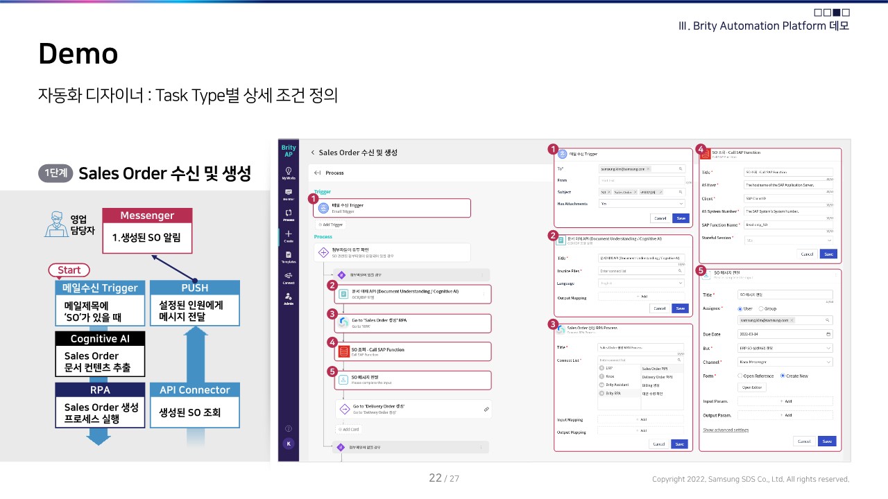The width and height of the screenshot is (888, 499).
Task: Expand the Language dropdown in the Document Understanding panel
Action: [642, 283]
